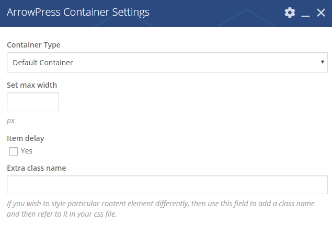
Task: Click the Container Type label
Action: tap(33, 45)
